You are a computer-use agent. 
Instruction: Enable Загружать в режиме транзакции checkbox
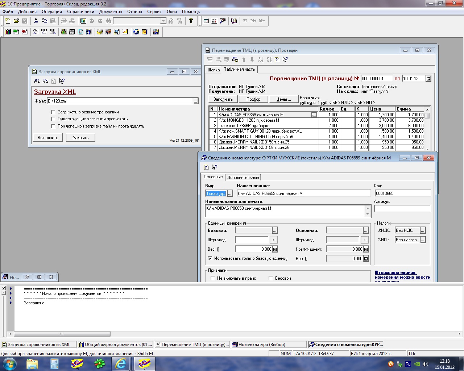click(x=53, y=112)
